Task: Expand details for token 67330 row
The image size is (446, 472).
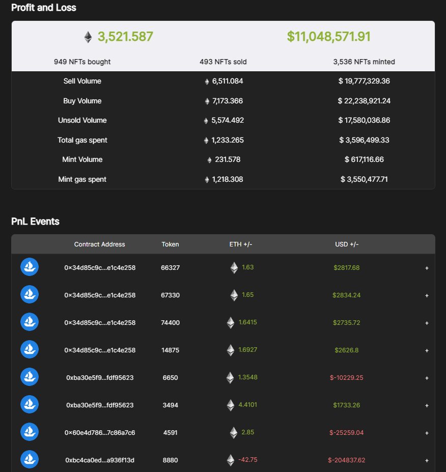Action: point(427,296)
